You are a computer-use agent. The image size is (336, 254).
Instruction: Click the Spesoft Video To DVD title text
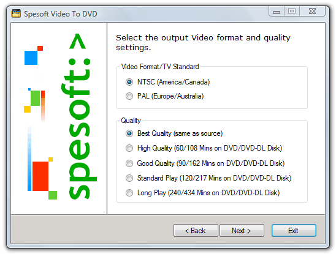[61, 14]
